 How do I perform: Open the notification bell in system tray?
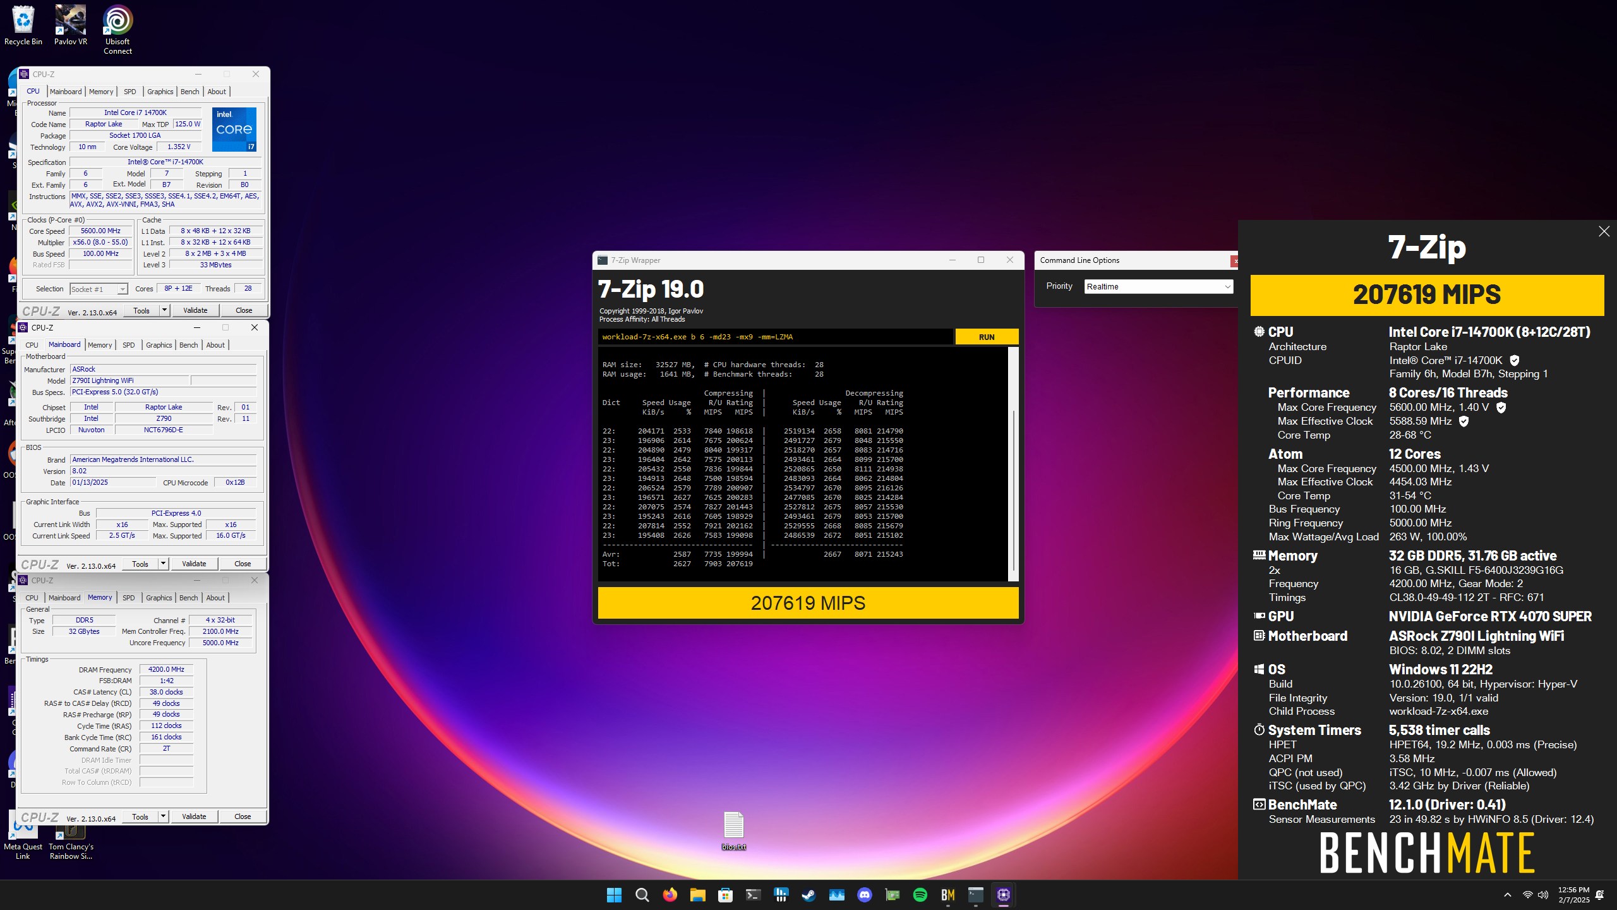1599,895
